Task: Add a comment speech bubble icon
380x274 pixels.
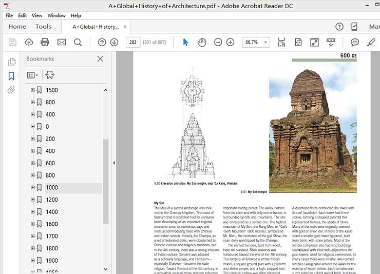Action: pos(354,43)
